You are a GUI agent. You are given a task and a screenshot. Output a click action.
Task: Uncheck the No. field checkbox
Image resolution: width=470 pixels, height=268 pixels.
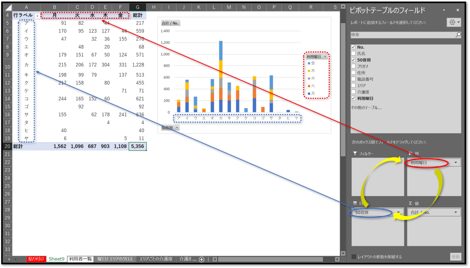pyautogui.click(x=354, y=47)
